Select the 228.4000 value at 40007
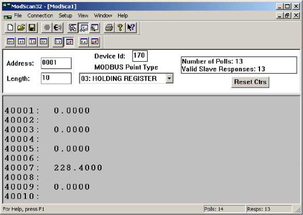Viewport: 303px width, 215px height. [x=78, y=168]
